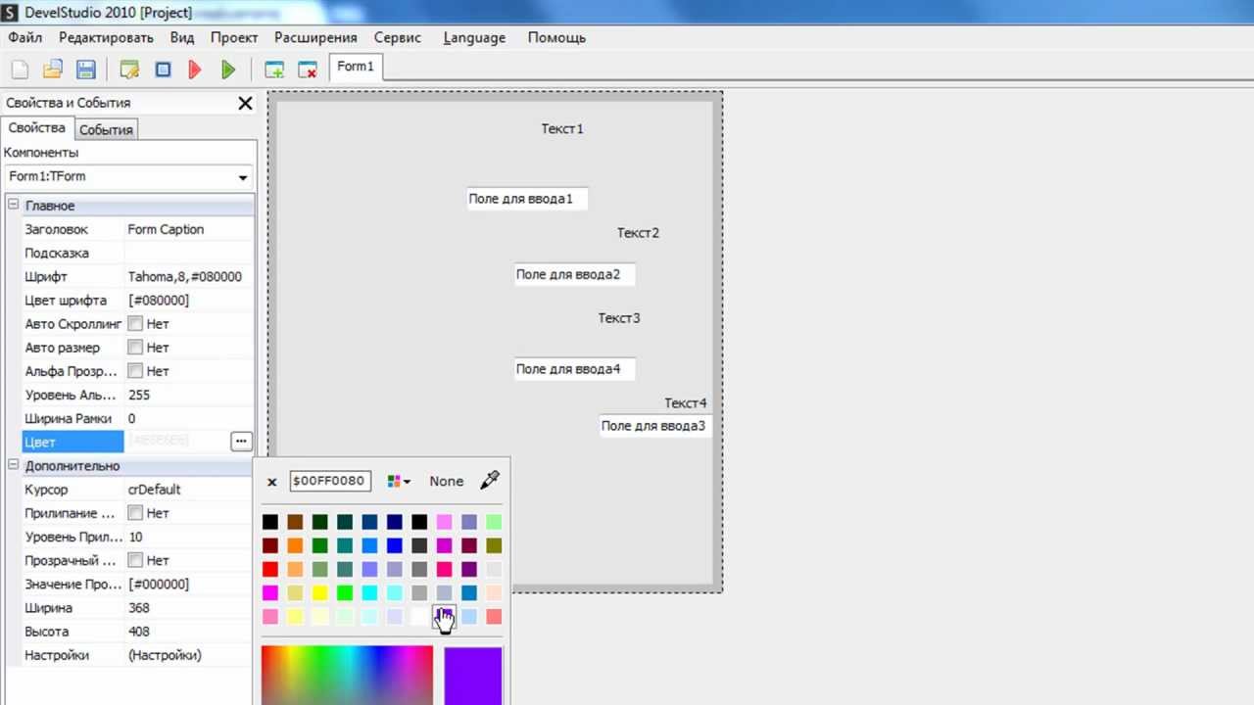
Task: Select the Цвет property row
Action: 137,442
